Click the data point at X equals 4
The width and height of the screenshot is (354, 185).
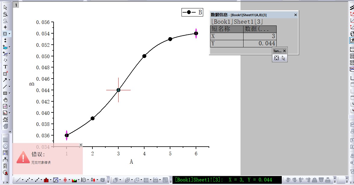point(144,56)
